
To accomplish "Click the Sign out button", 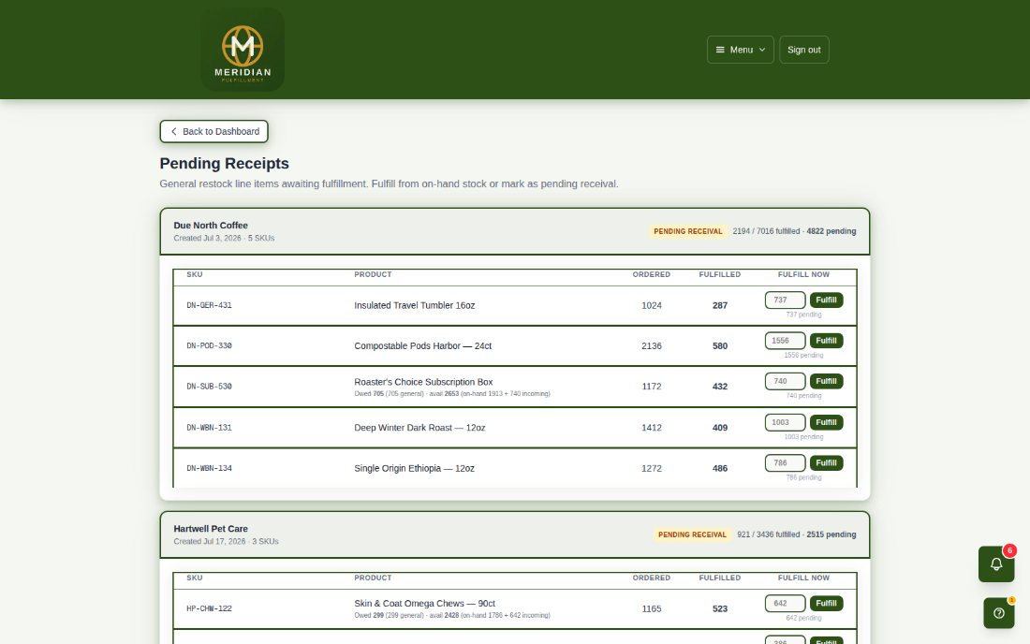I will [x=804, y=50].
